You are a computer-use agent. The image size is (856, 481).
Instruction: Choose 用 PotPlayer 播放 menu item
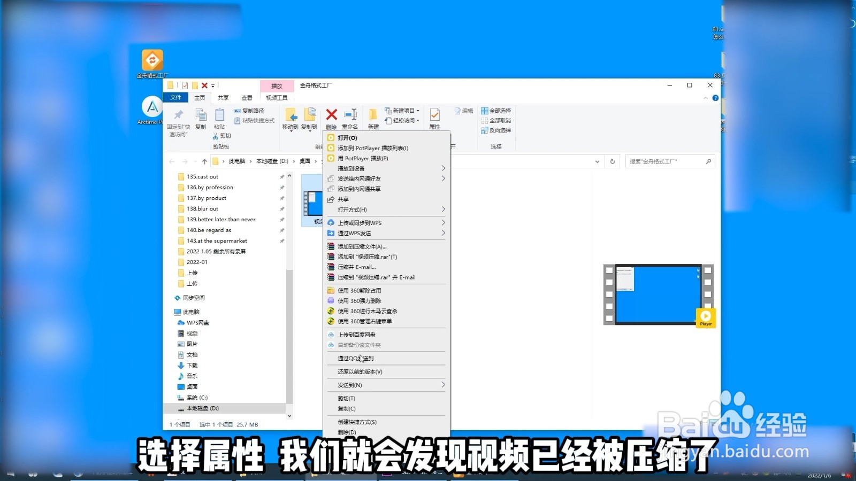(386, 158)
